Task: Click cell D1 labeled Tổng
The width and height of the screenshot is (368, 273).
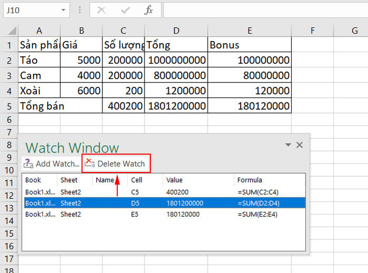Action: coord(176,45)
